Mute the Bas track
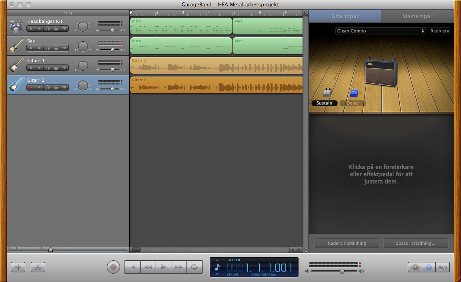The image size is (461, 282). [x=39, y=48]
